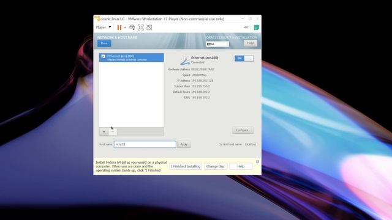392x220 pixels.
Task: Click the blue Done button
Action: (x=104, y=43)
